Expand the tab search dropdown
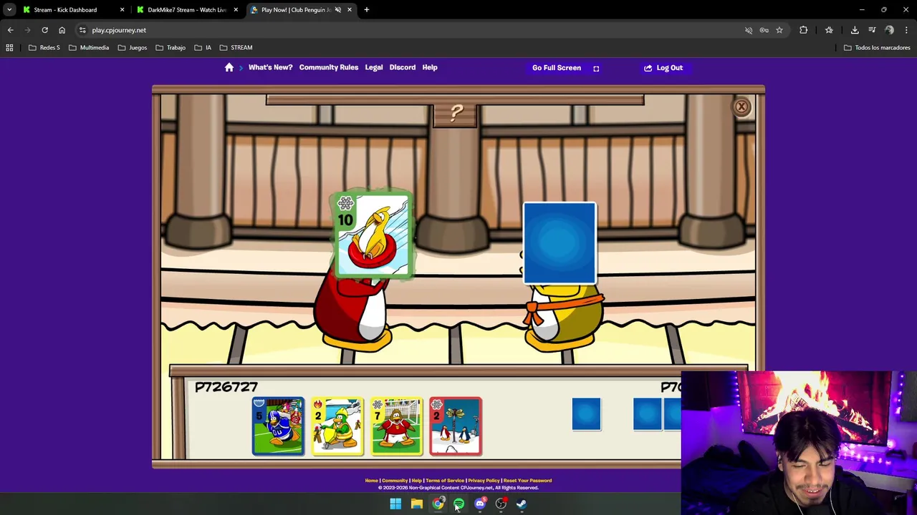 point(9,10)
